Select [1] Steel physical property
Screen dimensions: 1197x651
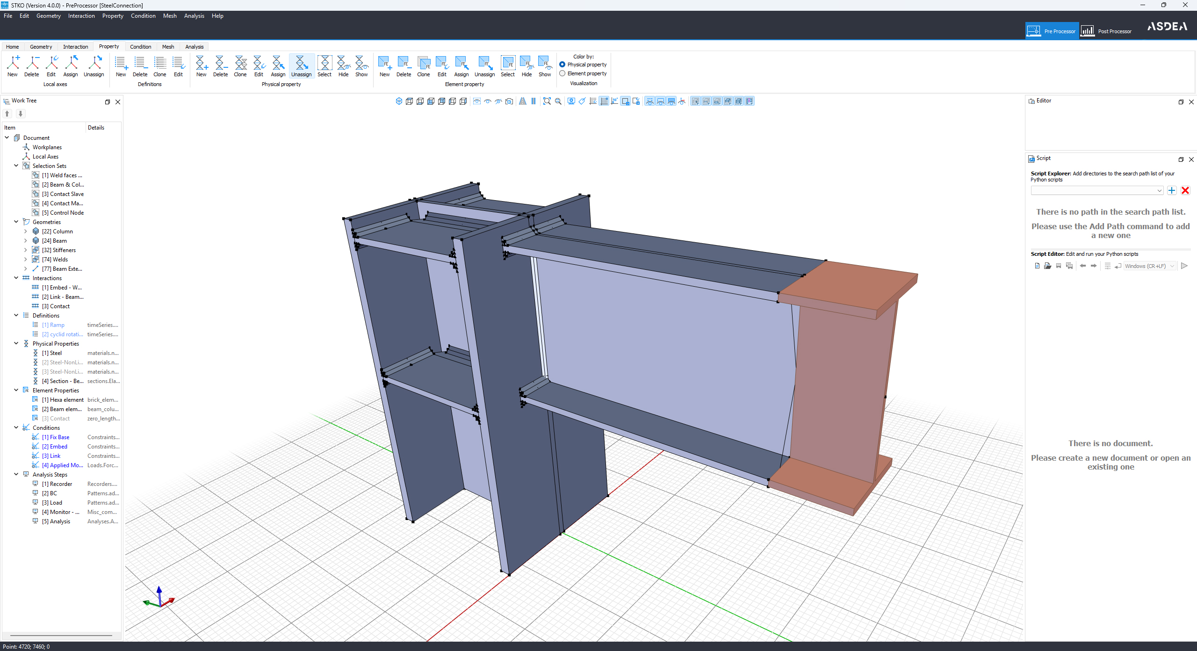[x=51, y=353]
